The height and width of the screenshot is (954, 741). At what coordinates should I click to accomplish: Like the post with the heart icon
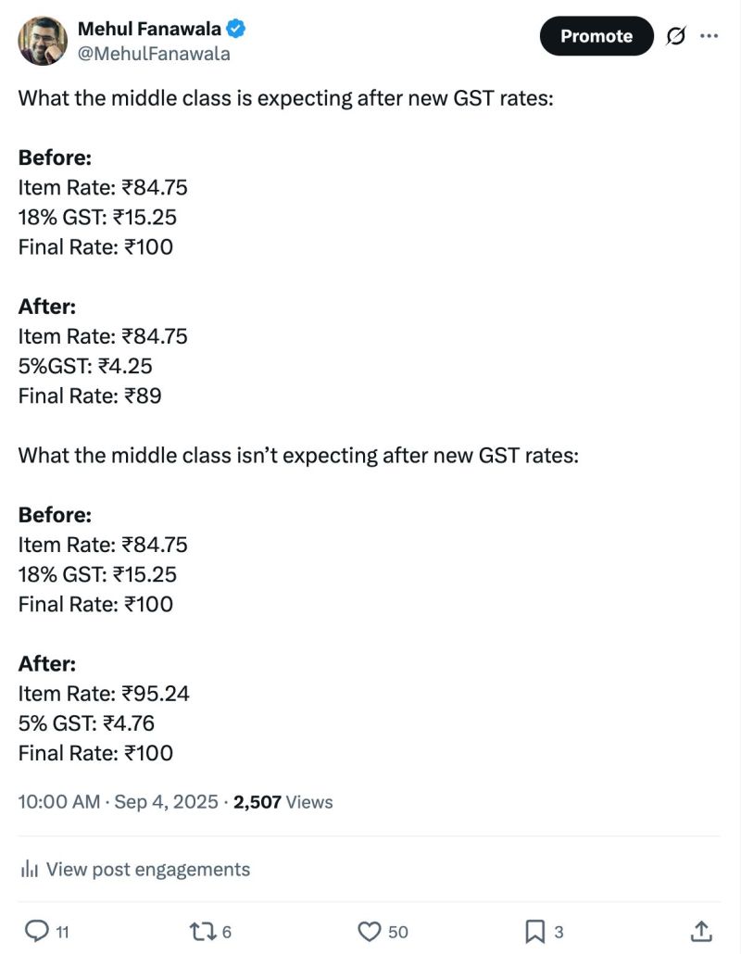370,930
